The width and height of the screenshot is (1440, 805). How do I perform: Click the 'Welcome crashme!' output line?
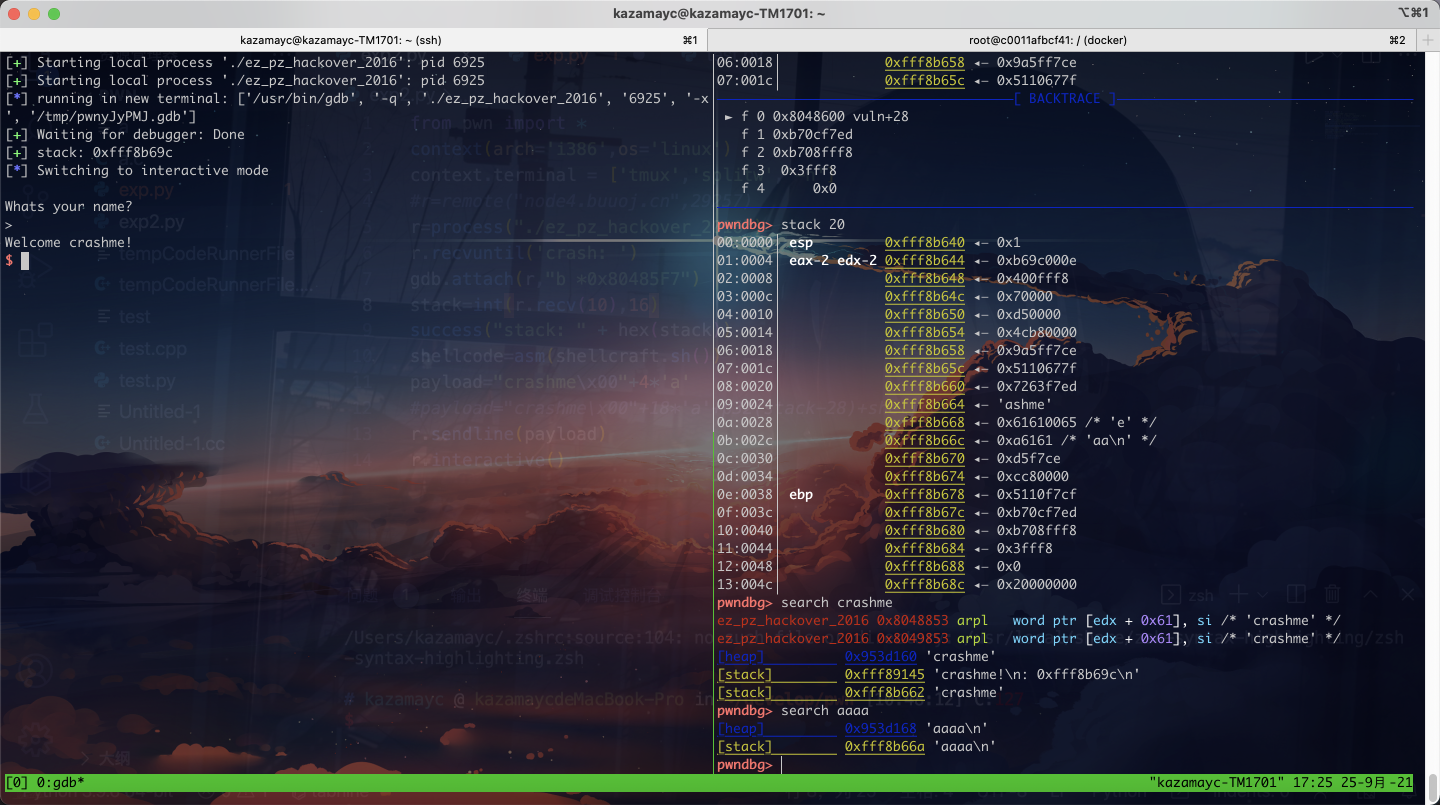[x=69, y=242]
